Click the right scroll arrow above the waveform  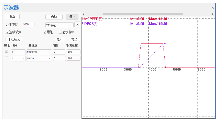coord(213,14)
